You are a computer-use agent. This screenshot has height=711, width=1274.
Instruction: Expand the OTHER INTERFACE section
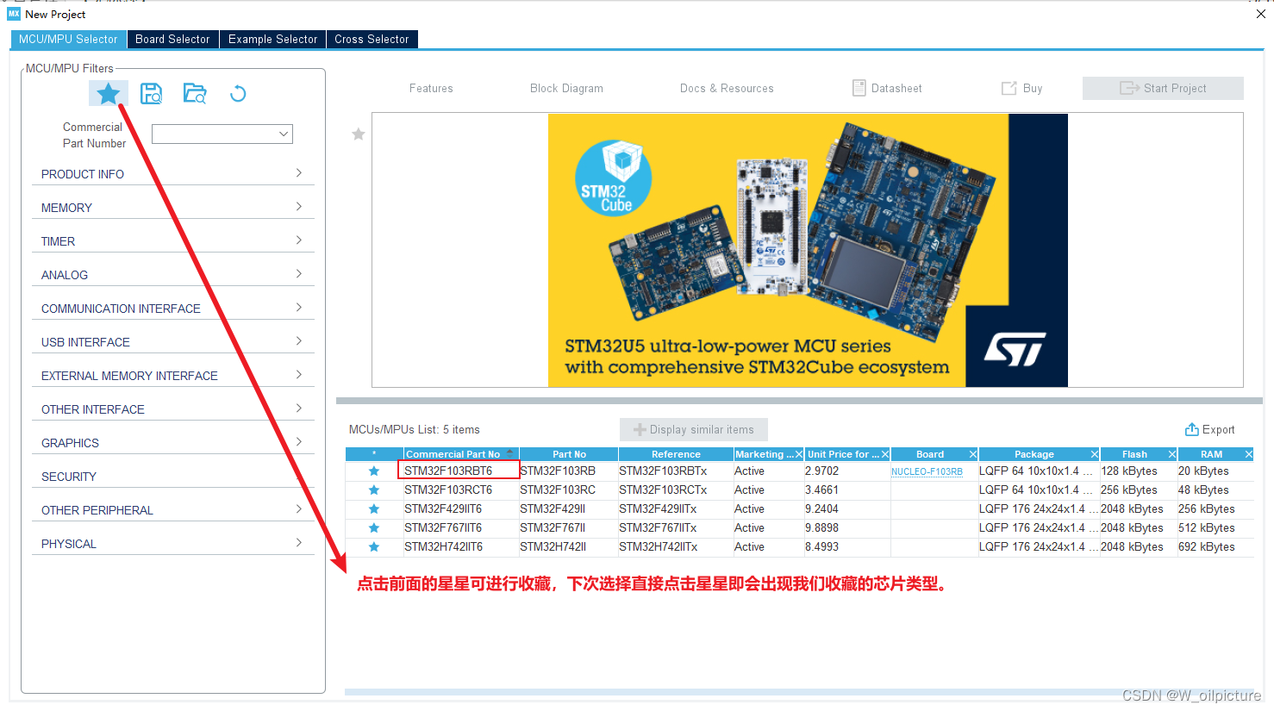(173, 409)
